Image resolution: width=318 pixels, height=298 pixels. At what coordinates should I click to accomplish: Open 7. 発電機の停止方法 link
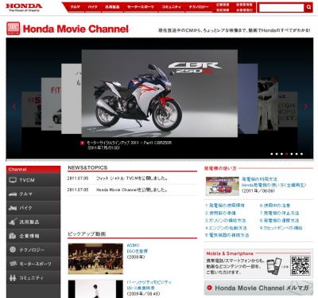point(280,213)
